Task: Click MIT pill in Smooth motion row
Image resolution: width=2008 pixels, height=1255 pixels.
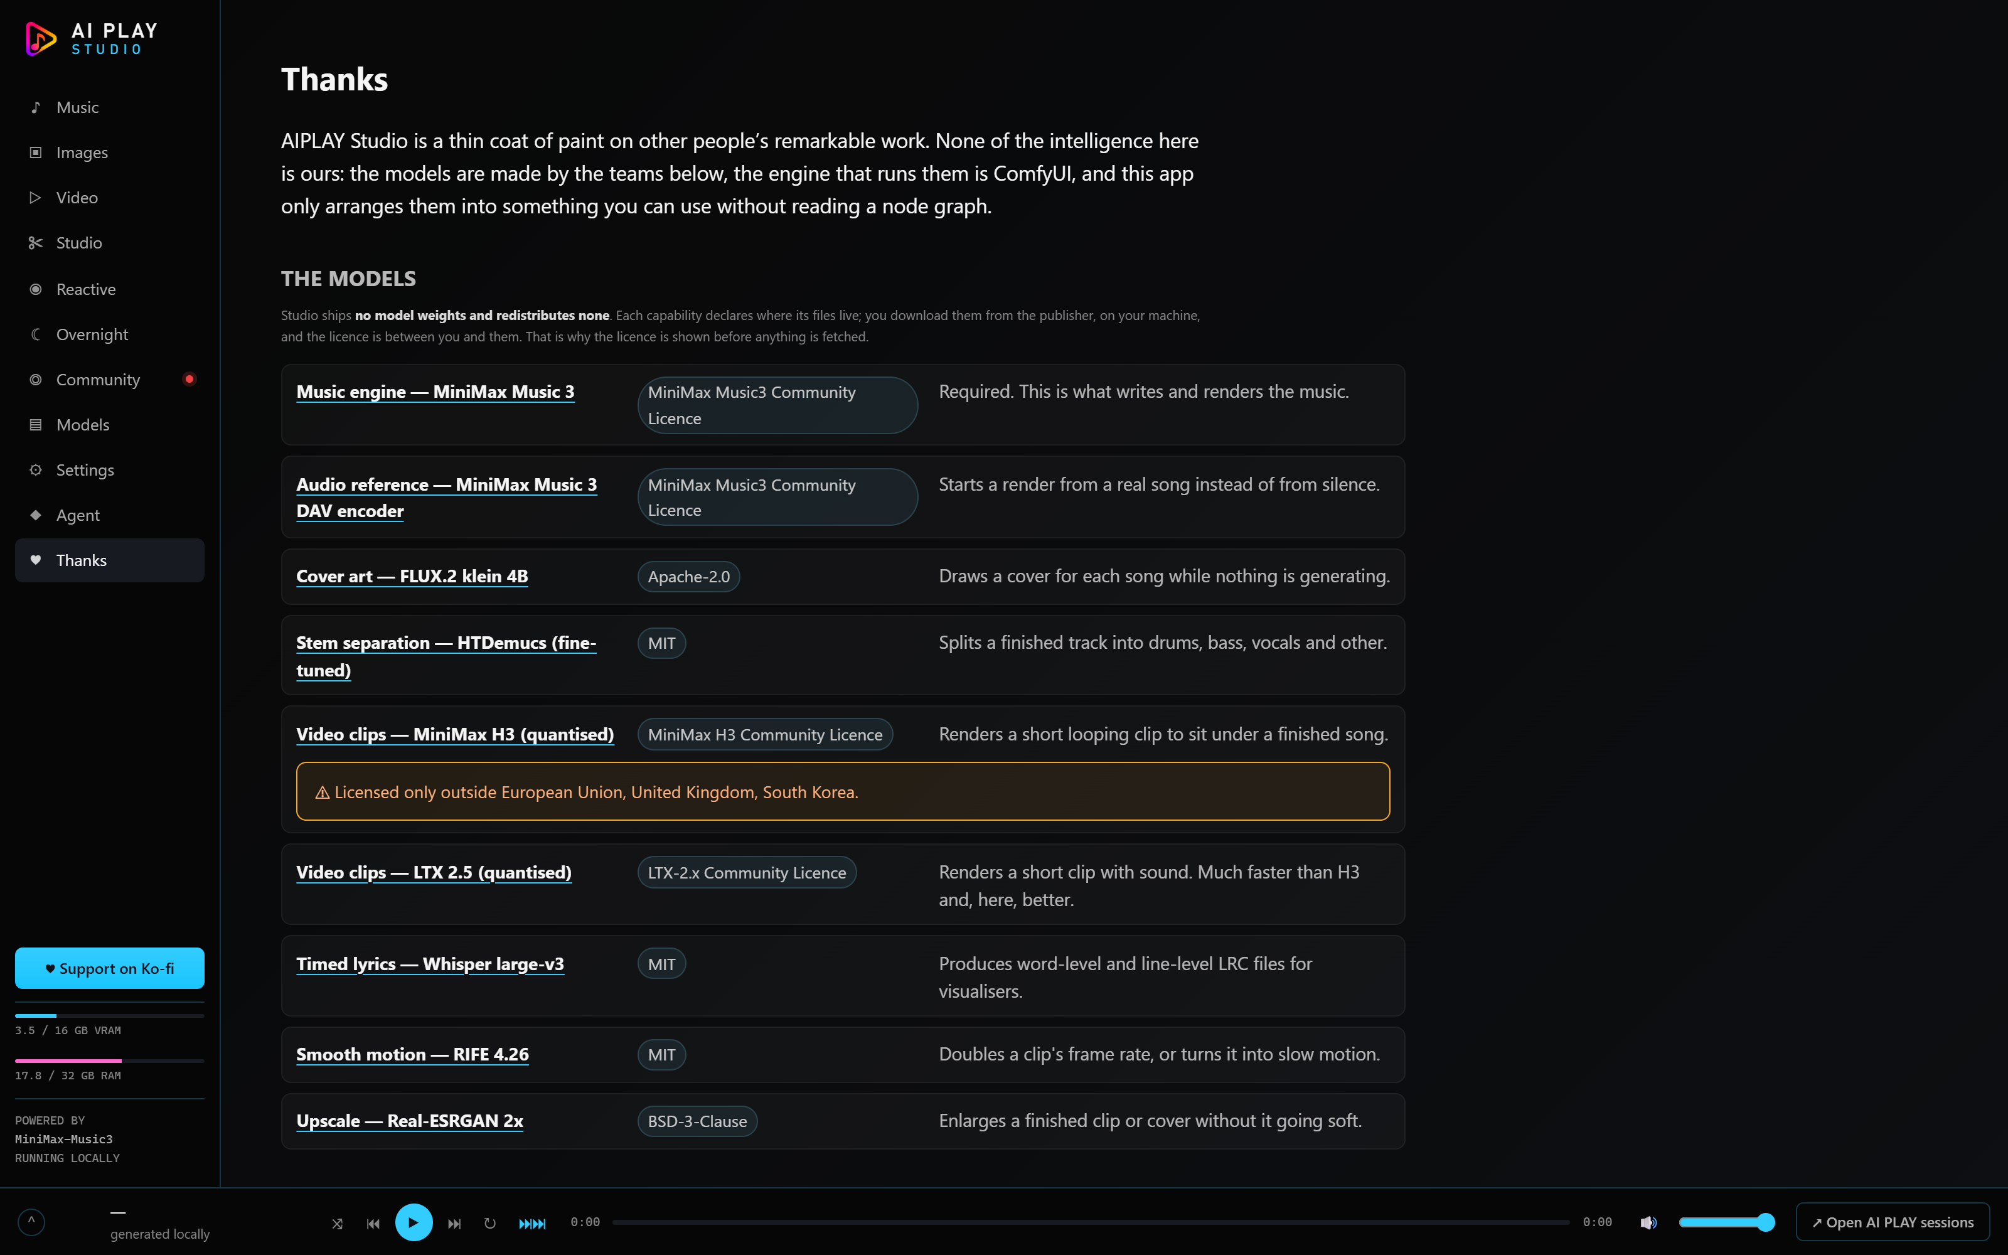Action: point(661,1054)
